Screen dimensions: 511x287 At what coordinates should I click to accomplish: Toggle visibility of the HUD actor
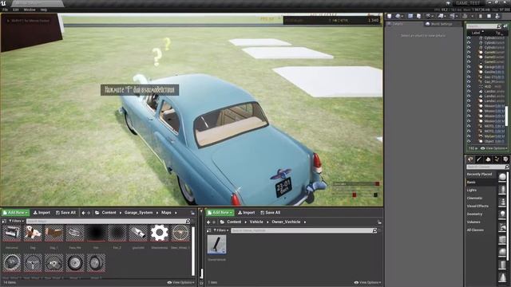[469, 87]
